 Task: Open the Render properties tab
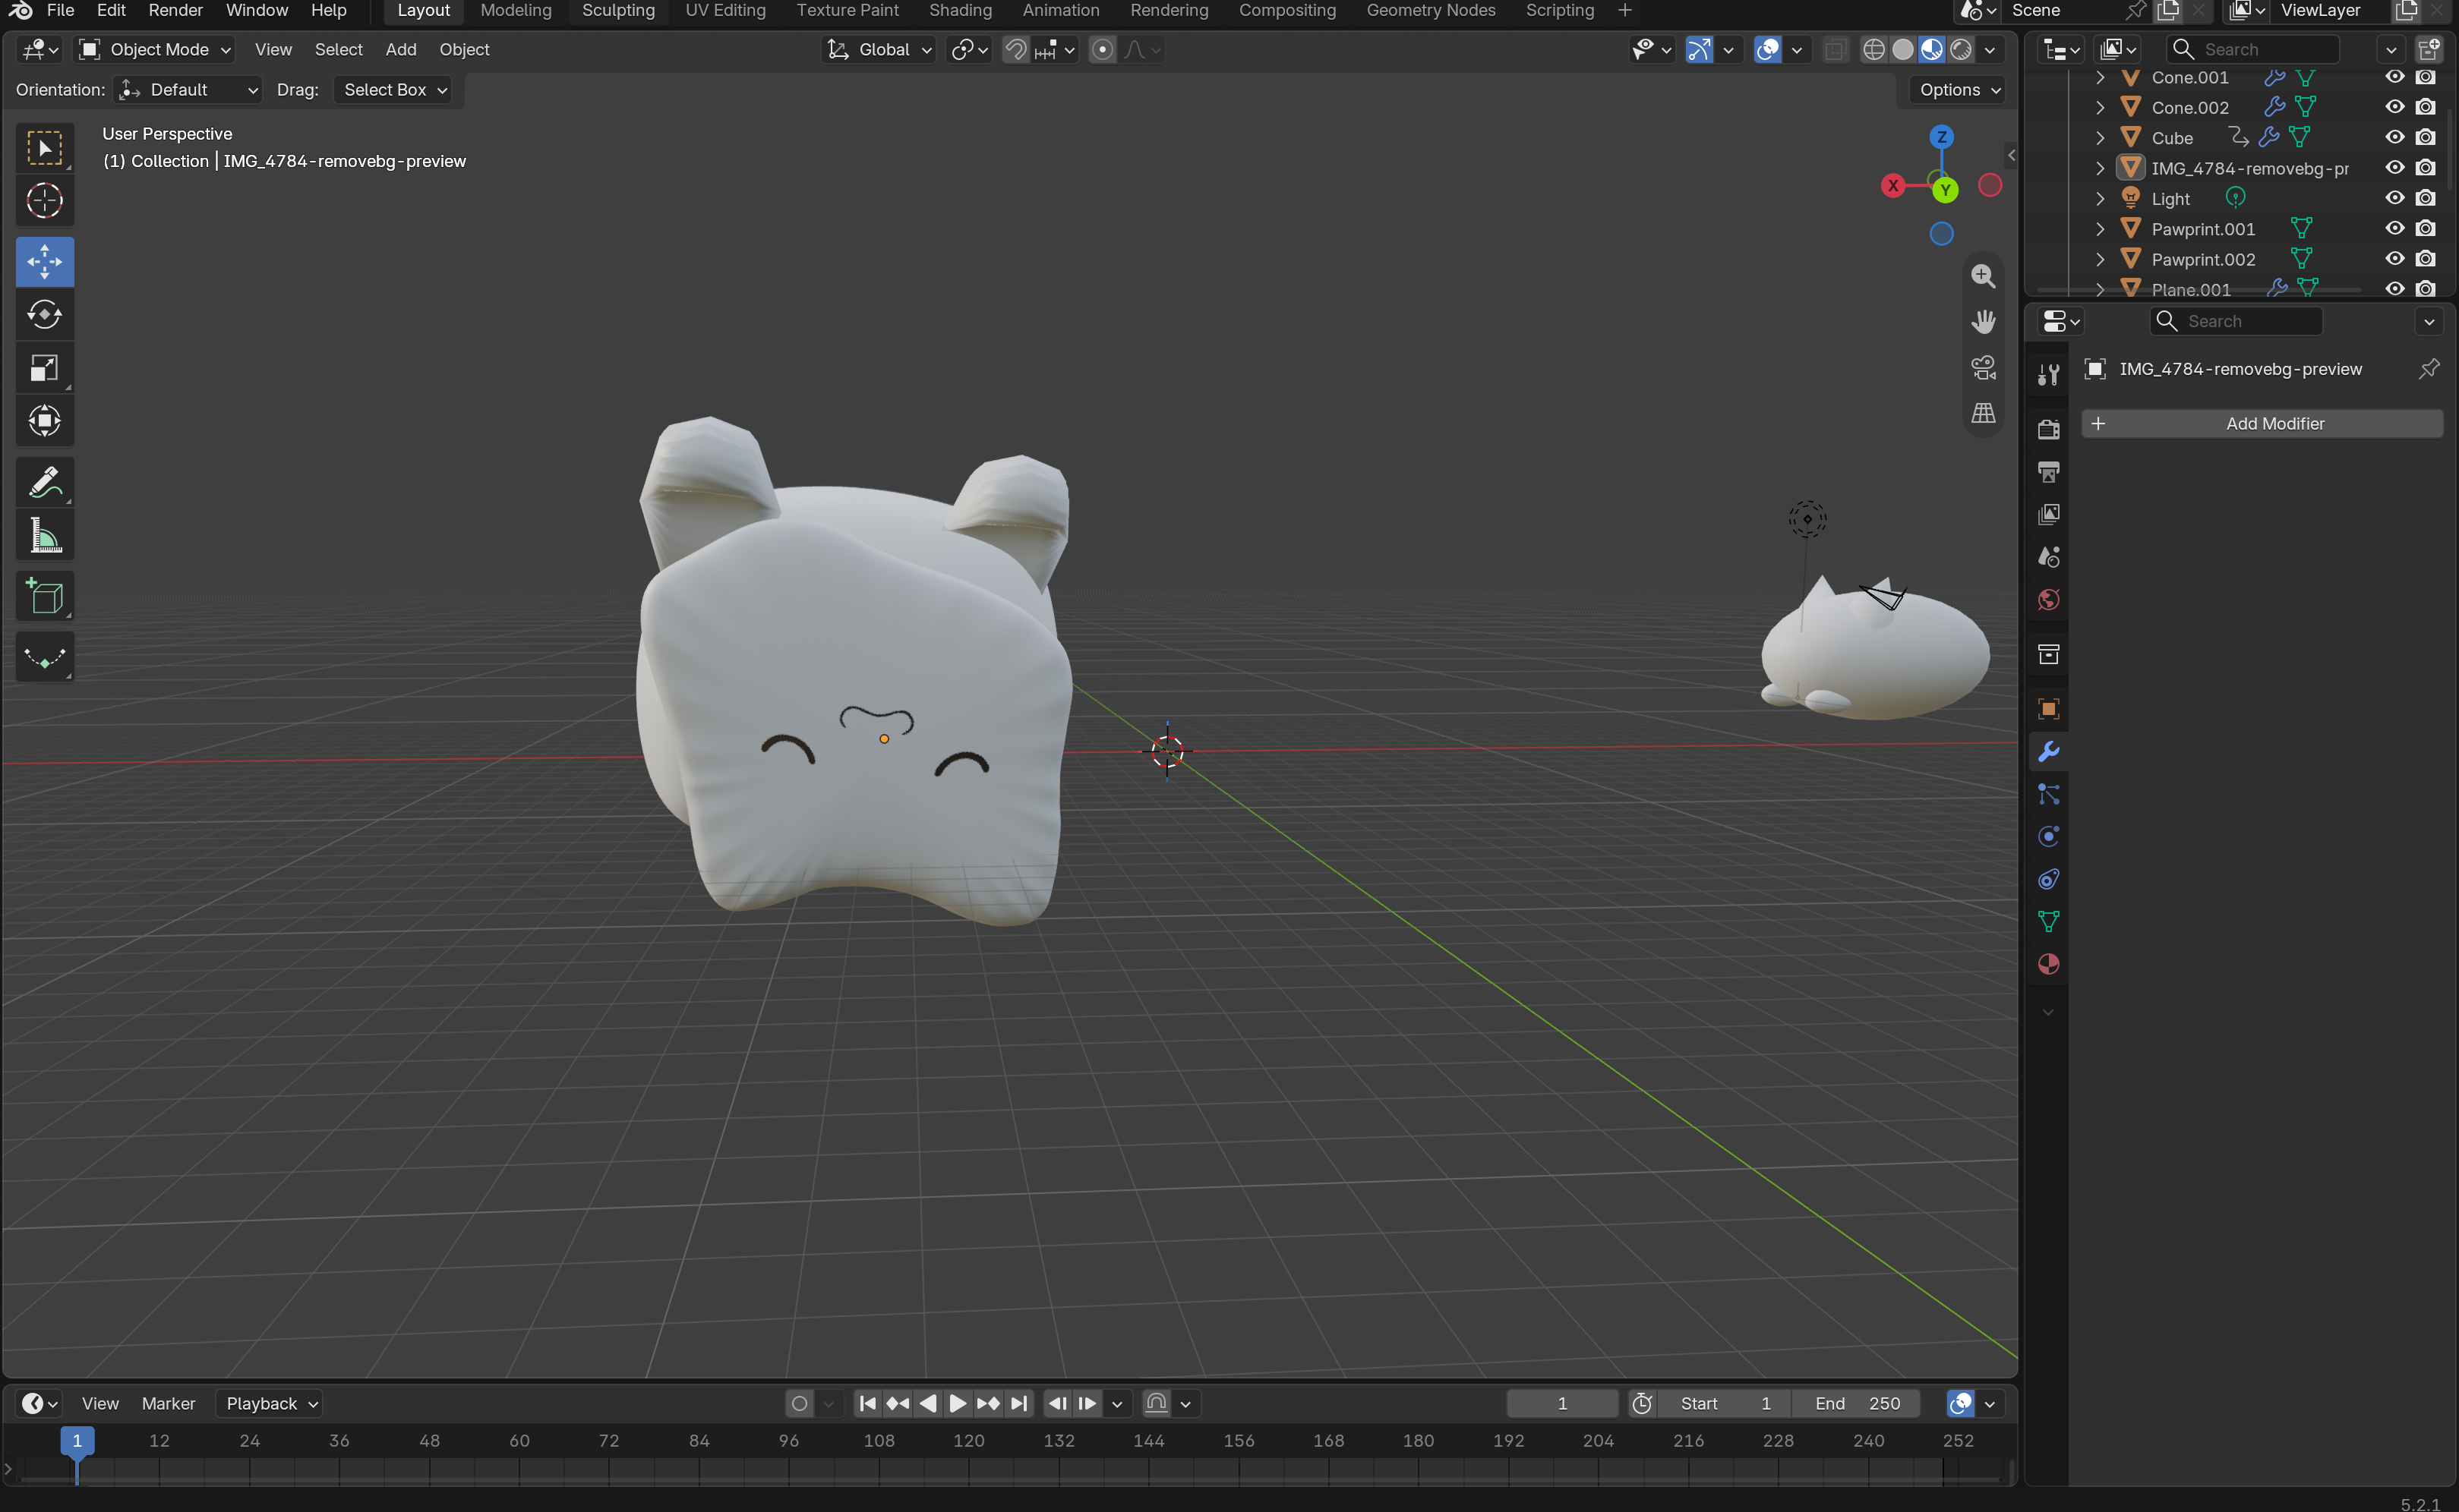pyautogui.click(x=2048, y=429)
